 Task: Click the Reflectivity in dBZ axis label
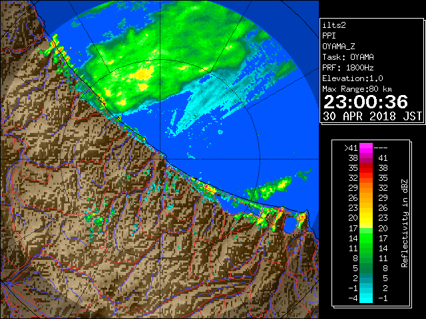(x=405, y=223)
